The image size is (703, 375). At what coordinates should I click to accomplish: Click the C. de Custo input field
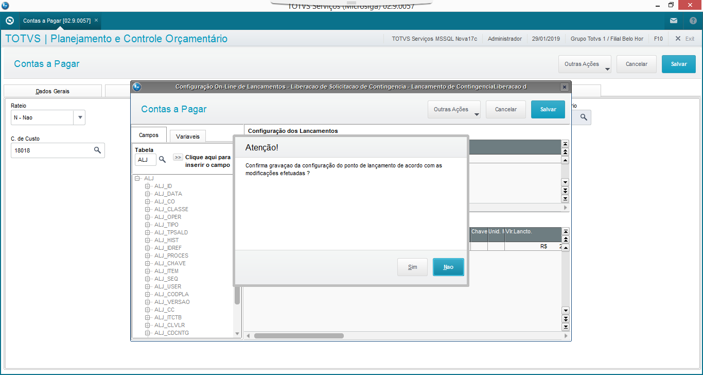(x=58, y=150)
